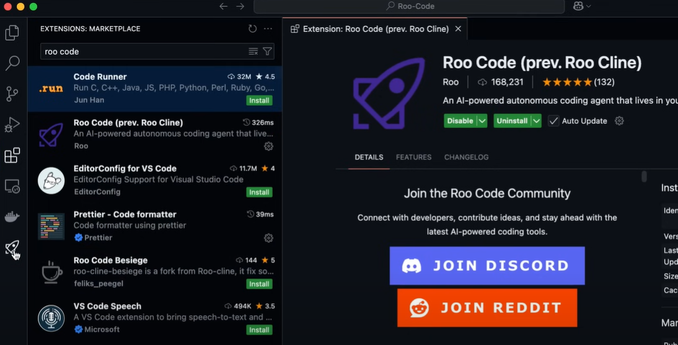Click the JOIN DISCORD banner
The image size is (678, 345).
coord(487,266)
